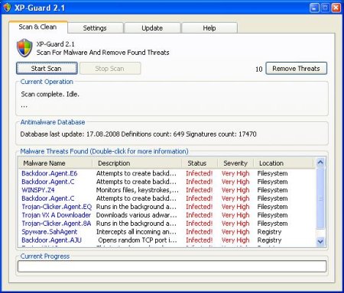Click the large Windows shield logo
The height and width of the screenshot is (293, 344).
(24, 48)
